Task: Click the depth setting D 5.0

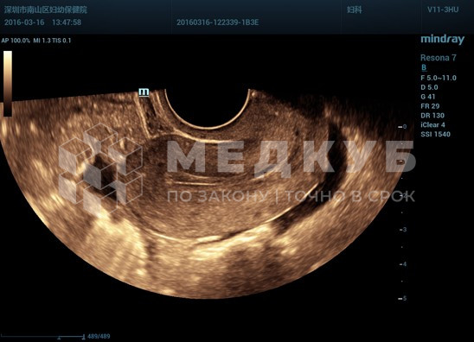Action: pyautogui.click(x=429, y=87)
